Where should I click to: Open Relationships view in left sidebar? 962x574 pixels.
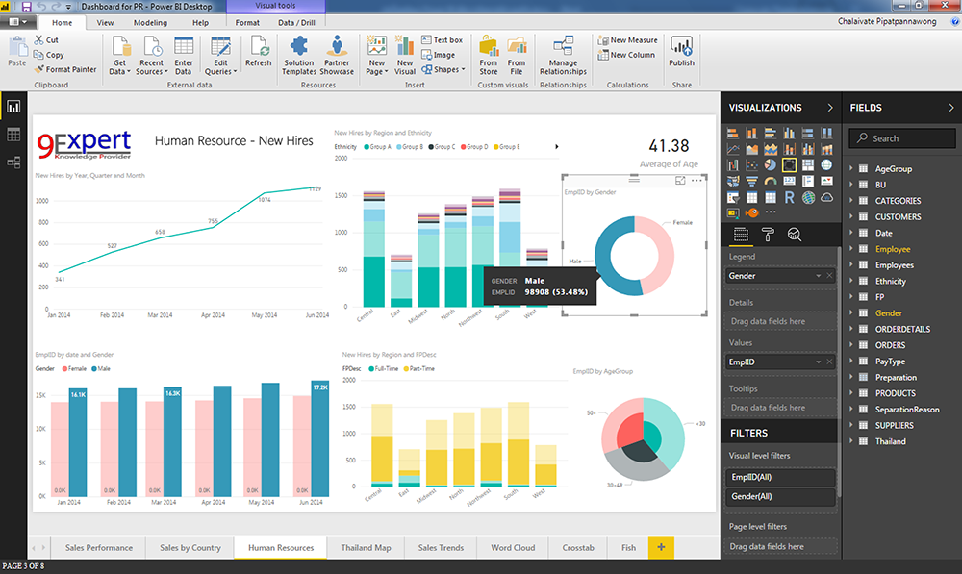[x=13, y=162]
